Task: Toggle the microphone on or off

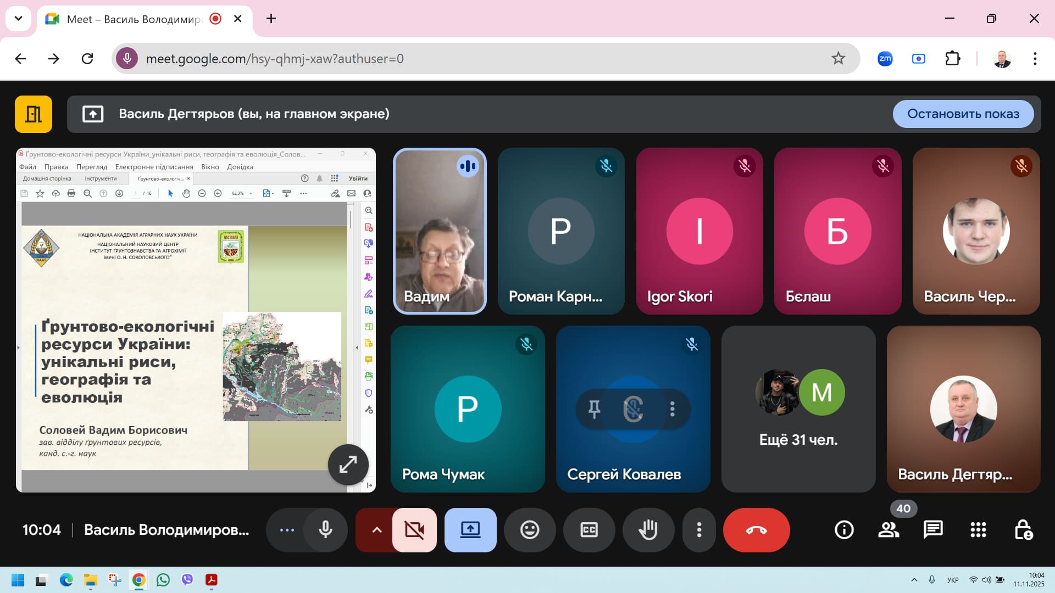Action: pos(325,530)
